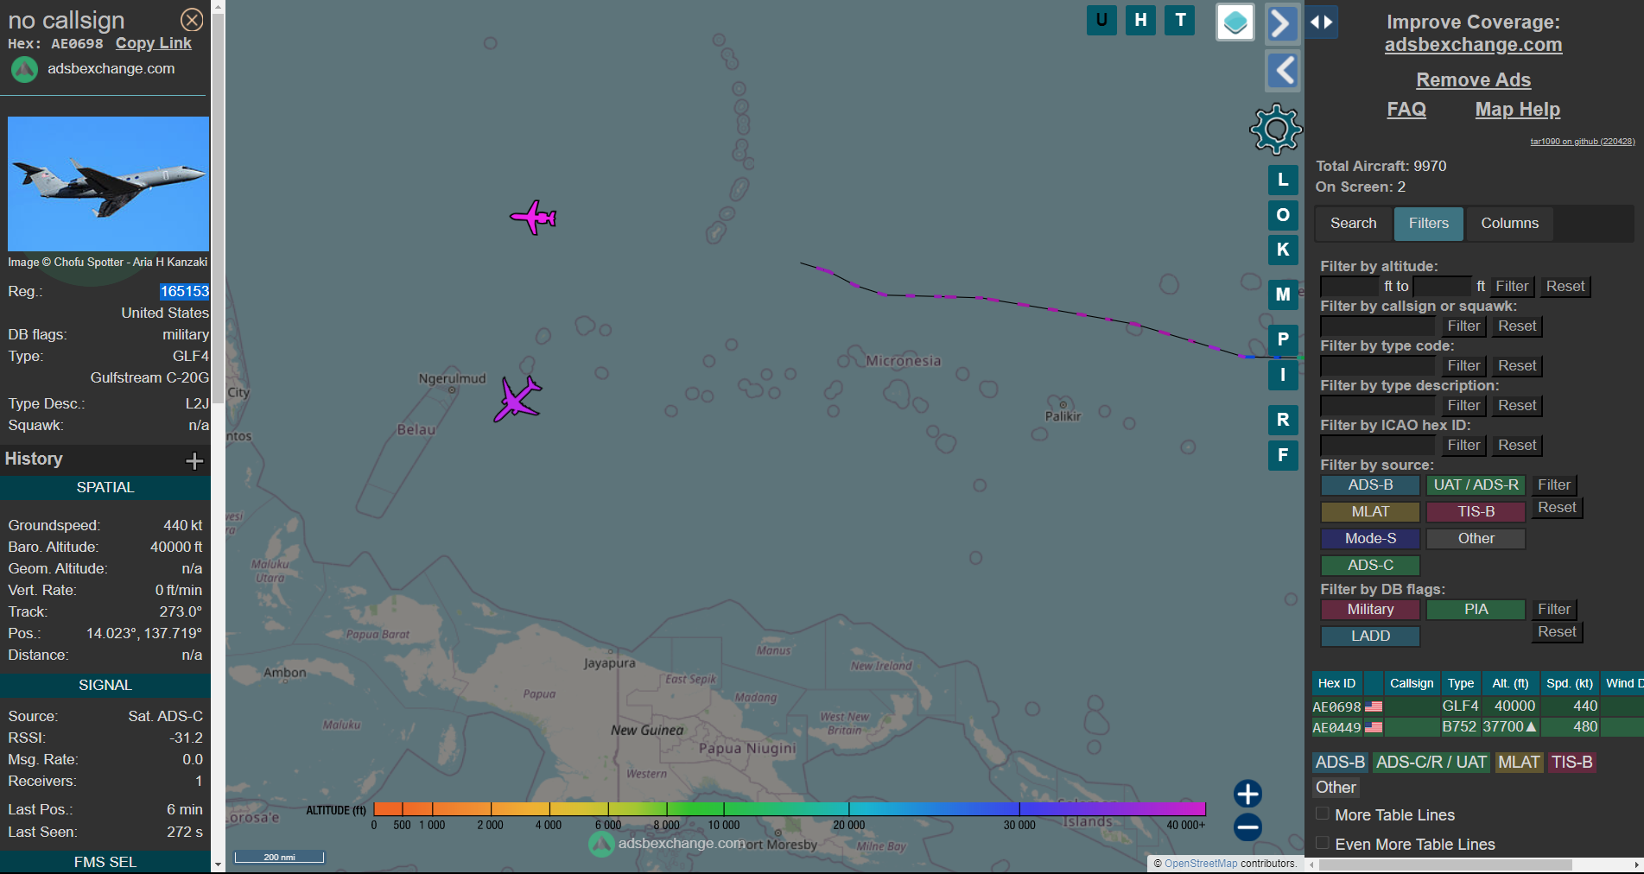The width and height of the screenshot is (1644, 874).
Task: Open the Remove Ads link
Action: (x=1473, y=80)
